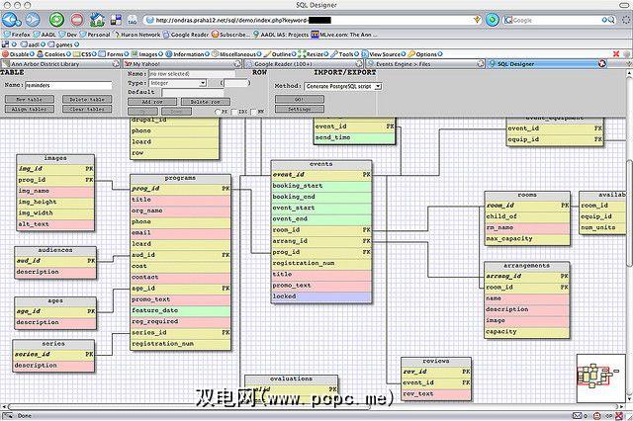Click the browser Forward arrow button
This screenshot has height=421, width=633.
point(33,19)
